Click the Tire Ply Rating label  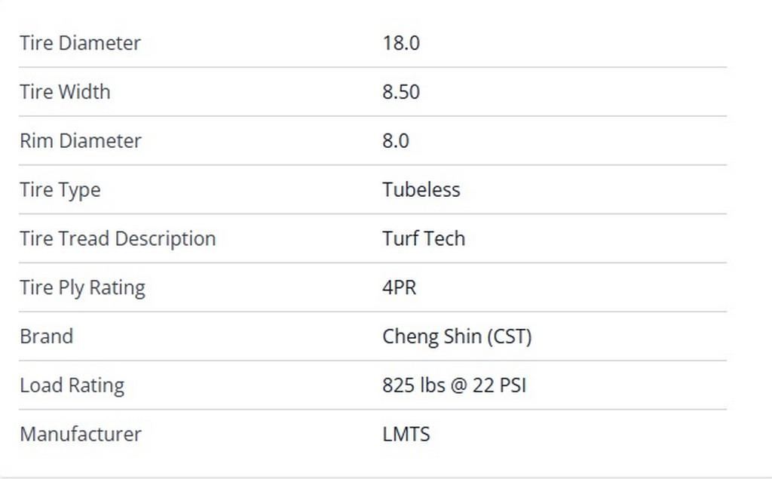[82, 288]
